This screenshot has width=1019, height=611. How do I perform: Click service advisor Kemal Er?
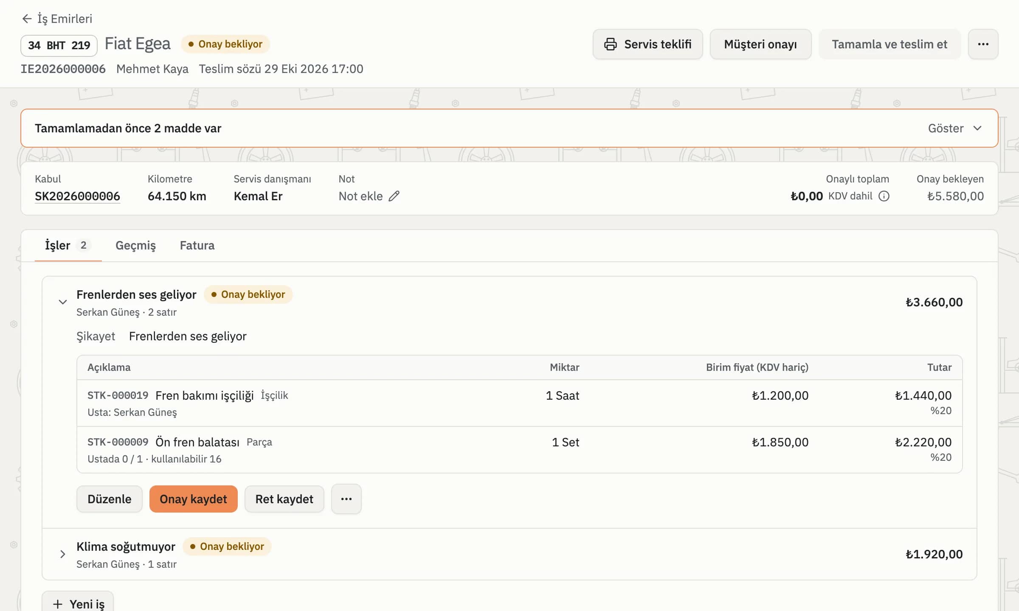click(x=258, y=196)
